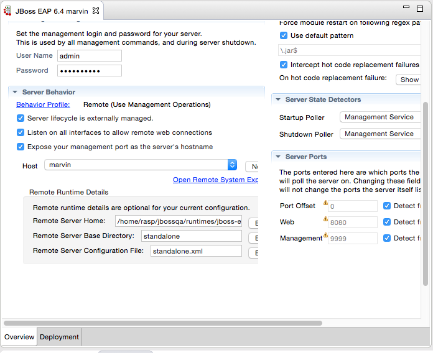Open Remote System Explorer link
433x353 pixels.
[x=215, y=180]
